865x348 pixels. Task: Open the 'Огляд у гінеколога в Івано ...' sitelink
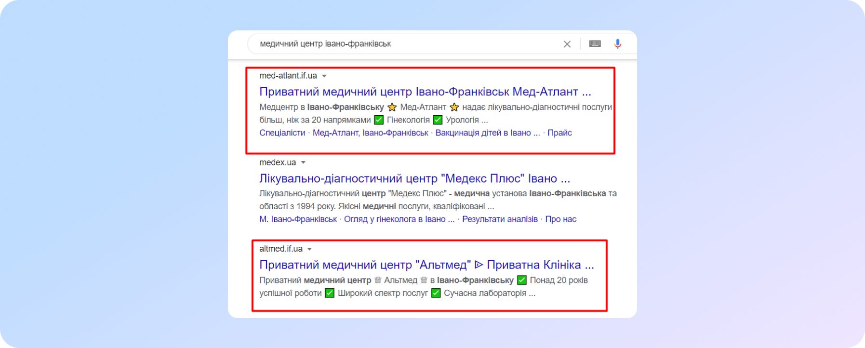pos(399,219)
